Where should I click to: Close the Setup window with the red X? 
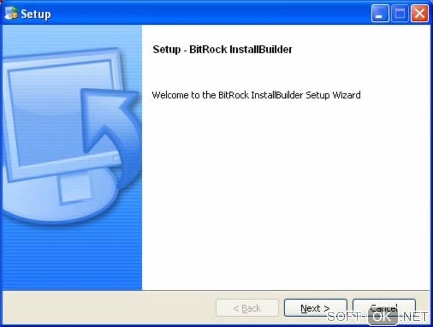click(x=420, y=13)
